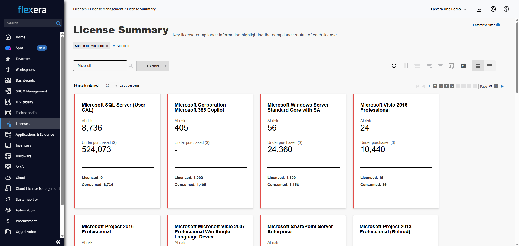This screenshot has width=519, height=246.
Task: Collapse the sidebar with double chevron
Action: click(58, 242)
